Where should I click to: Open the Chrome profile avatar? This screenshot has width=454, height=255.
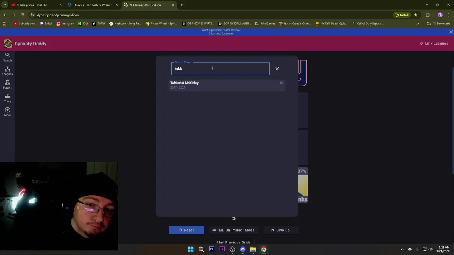pyautogui.click(x=440, y=15)
